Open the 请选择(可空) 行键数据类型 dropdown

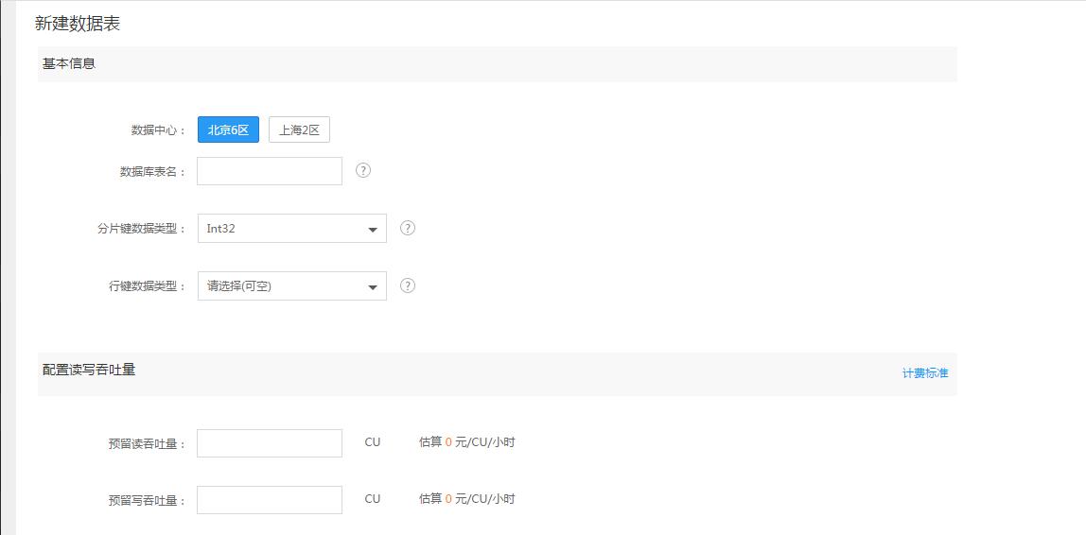tap(292, 285)
